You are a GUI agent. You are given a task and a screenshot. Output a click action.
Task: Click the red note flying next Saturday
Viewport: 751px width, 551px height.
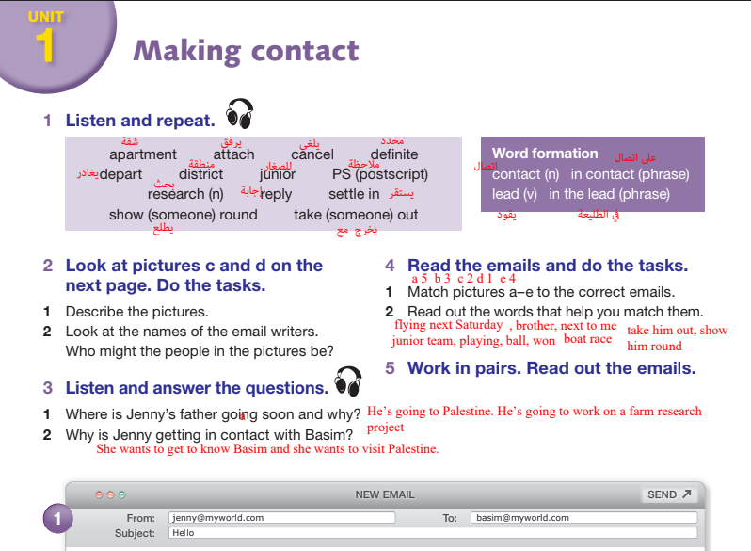tap(448, 325)
